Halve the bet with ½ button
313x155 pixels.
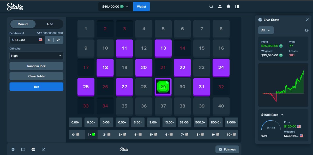pyautogui.click(x=49, y=40)
